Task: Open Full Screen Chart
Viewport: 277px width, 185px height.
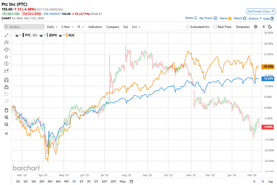Action: [x=261, y=11]
